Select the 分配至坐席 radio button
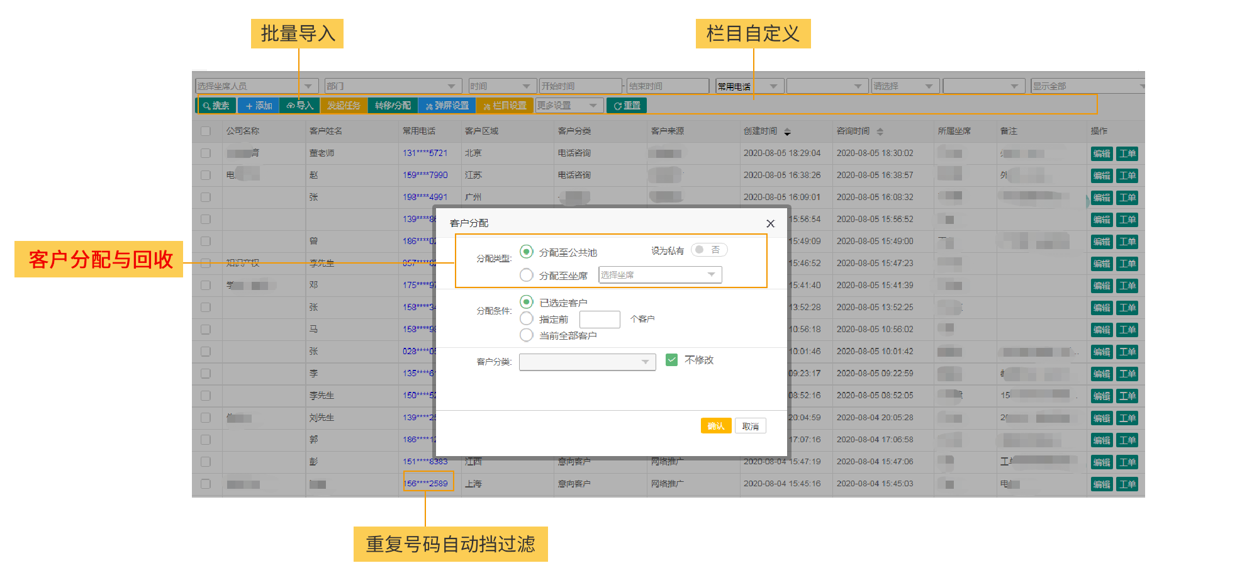This screenshot has height=580, width=1242. coord(527,275)
